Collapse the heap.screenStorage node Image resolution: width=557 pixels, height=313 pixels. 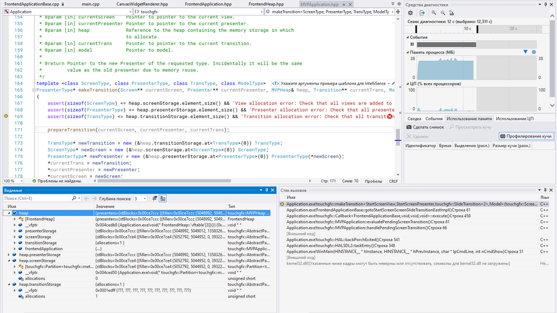(x=8, y=261)
